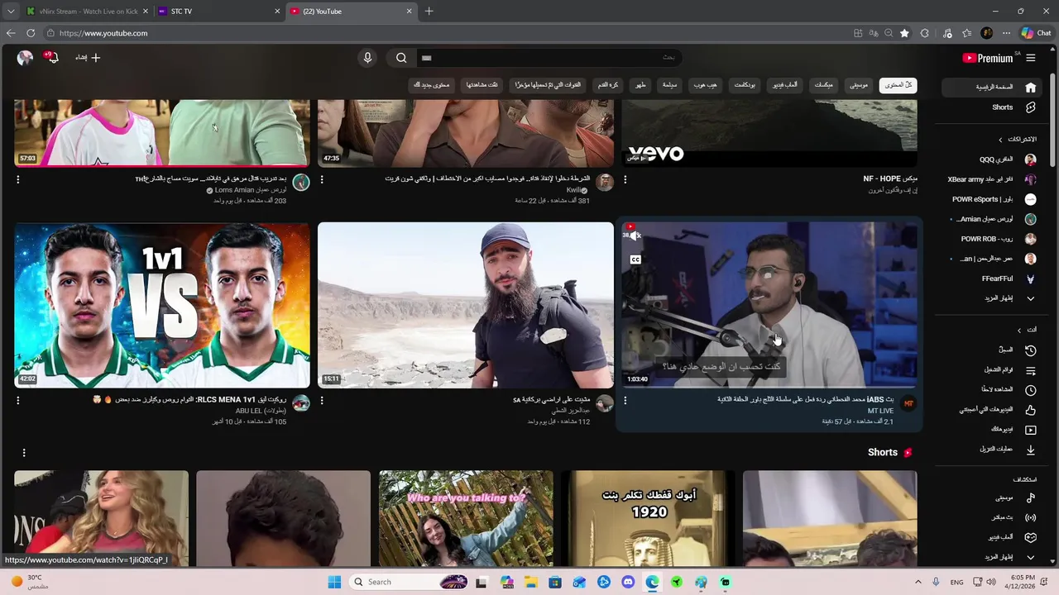Open the 1920 Short thumbnail

(648, 518)
